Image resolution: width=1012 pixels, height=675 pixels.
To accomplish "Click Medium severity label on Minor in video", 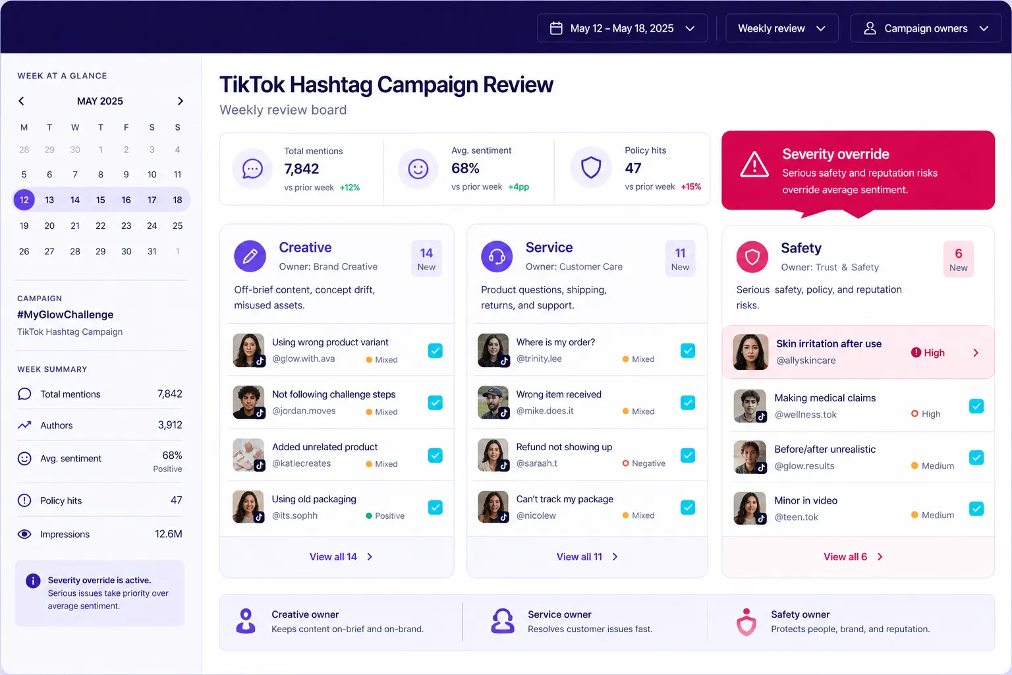I will pyautogui.click(x=938, y=515).
